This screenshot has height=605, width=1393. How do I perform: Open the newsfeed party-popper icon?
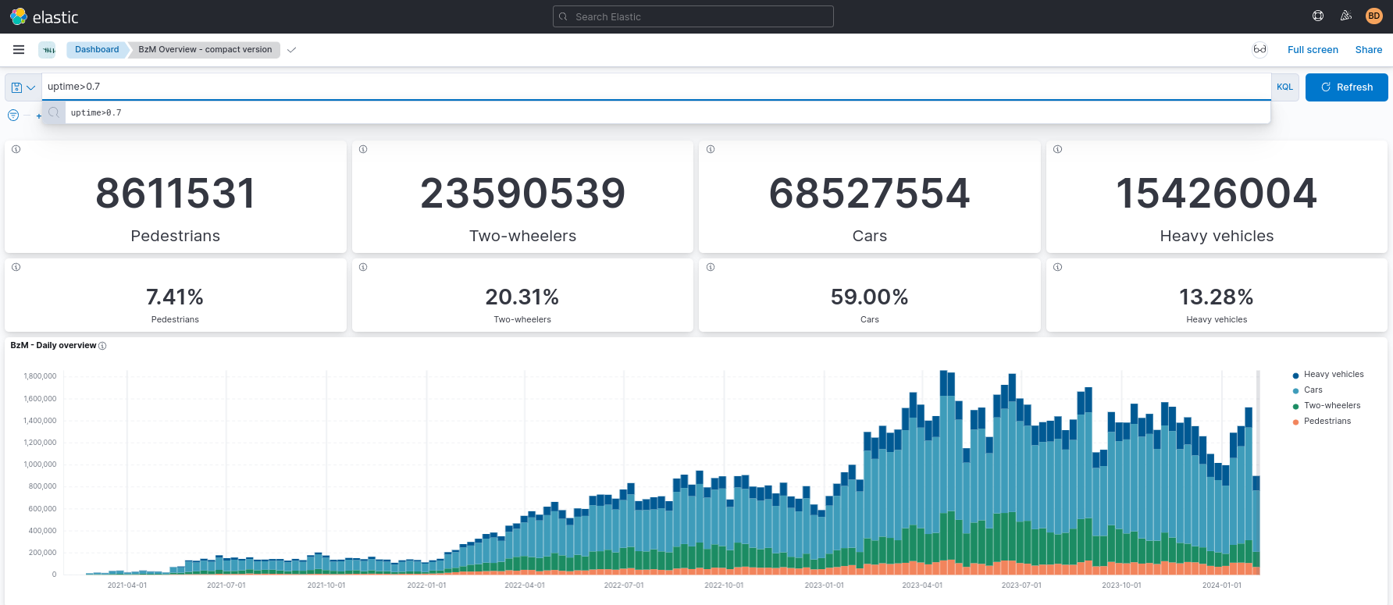click(1346, 16)
